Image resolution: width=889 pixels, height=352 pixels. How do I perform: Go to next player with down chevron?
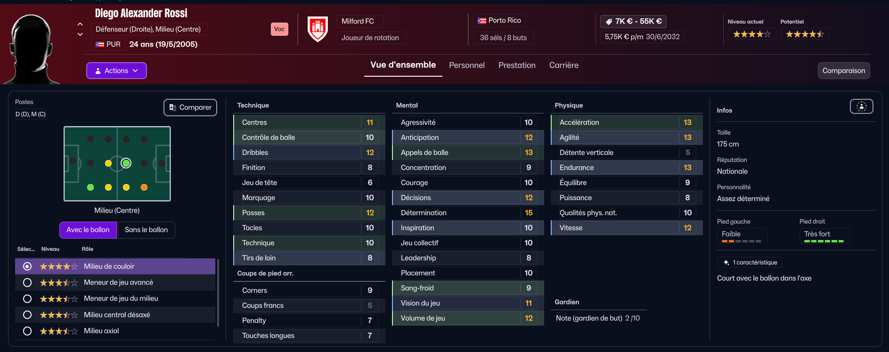coord(80,34)
